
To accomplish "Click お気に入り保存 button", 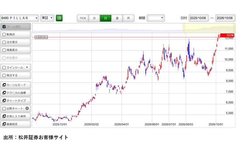I will pos(16,116).
